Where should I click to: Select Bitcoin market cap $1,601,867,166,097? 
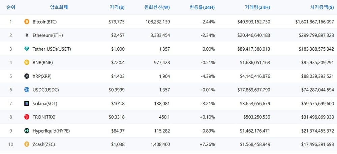pyautogui.click(x=315, y=22)
